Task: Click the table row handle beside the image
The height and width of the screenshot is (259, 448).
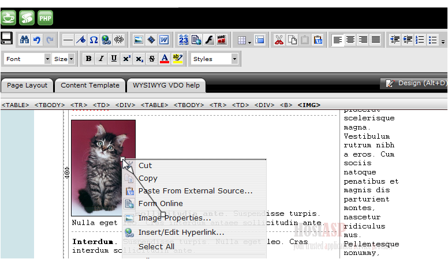Action: (x=67, y=173)
